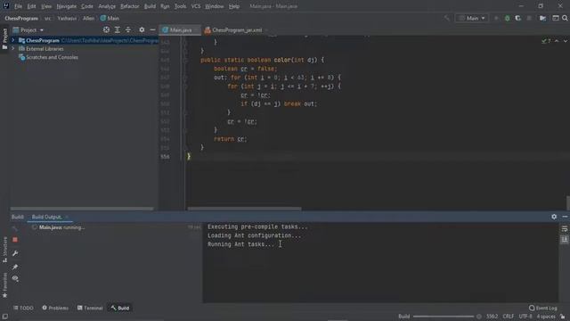
Task: Click the Run button in toolbar
Action: click(x=496, y=18)
